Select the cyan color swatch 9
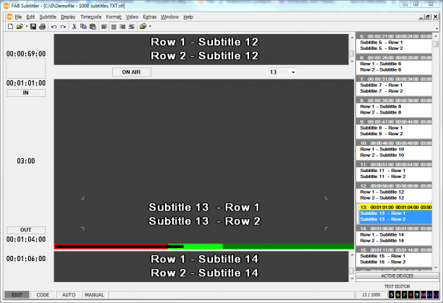The width and height of the screenshot is (443, 303). pyautogui.click(x=417, y=295)
